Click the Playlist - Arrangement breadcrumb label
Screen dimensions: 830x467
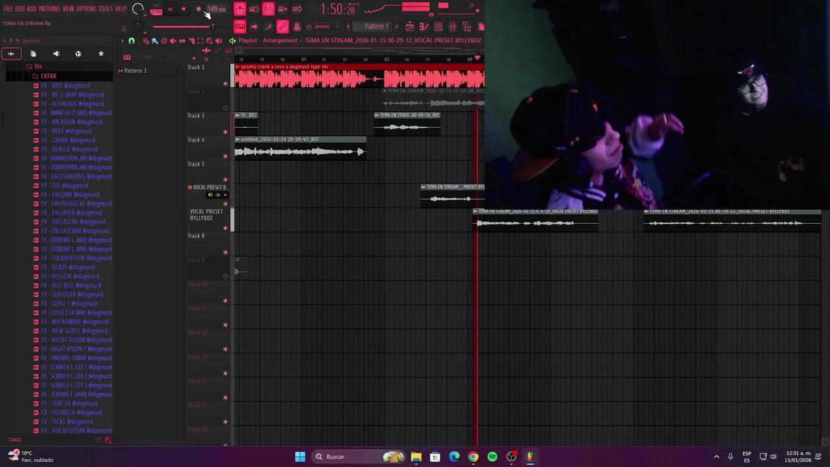point(263,40)
